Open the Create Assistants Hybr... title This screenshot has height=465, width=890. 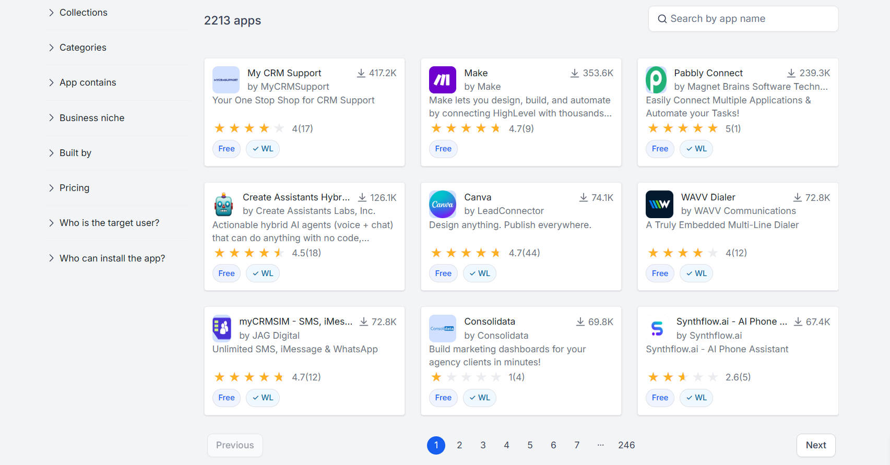(296, 197)
